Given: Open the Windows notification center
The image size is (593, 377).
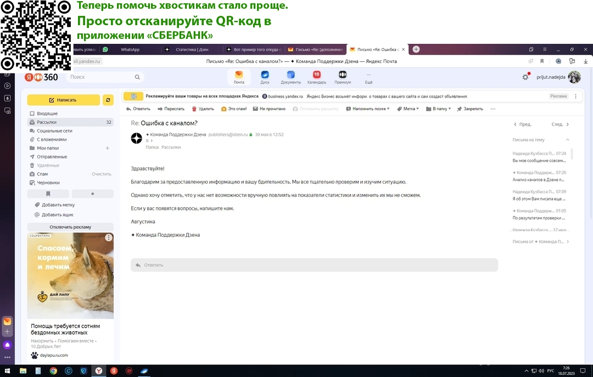Looking at the screenshot, I should (x=583, y=371).
